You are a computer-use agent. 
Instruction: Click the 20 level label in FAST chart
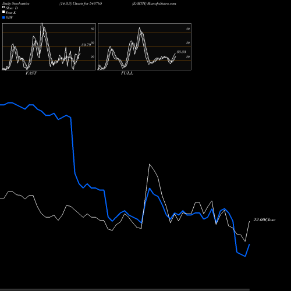(x=93, y=56)
